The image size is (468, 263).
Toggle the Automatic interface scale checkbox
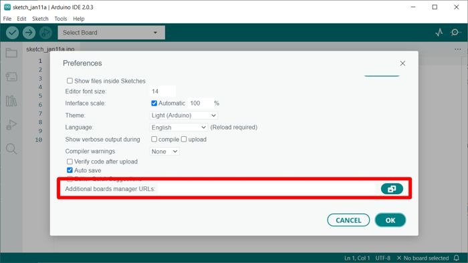154,103
